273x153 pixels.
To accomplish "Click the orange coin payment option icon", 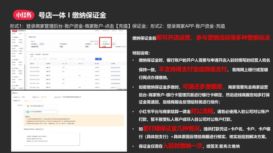I will [28, 106].
